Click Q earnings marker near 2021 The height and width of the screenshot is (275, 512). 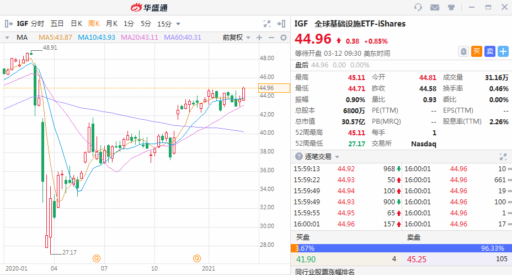[196, 258]
